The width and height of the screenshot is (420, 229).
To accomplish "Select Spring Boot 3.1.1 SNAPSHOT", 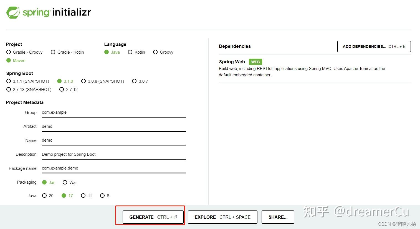I will [x=9, y=81].
